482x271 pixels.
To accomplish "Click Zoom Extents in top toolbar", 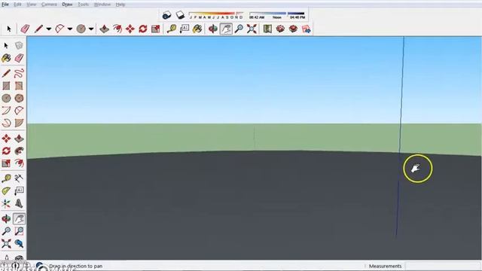I will click(252, 29).
